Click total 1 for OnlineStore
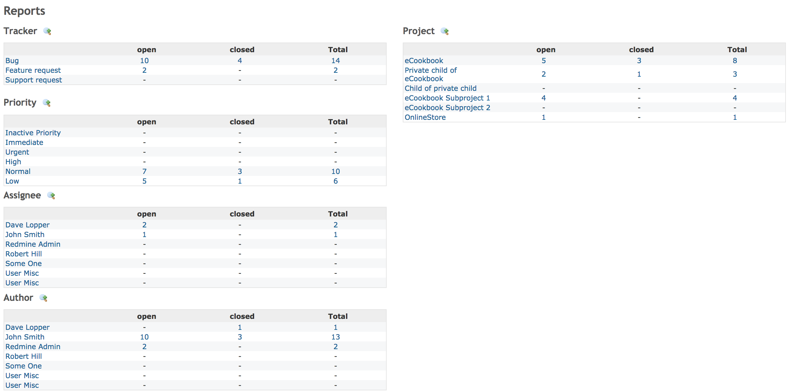The image size is (792, 392). pyautogui.click(x=735, y=117)
